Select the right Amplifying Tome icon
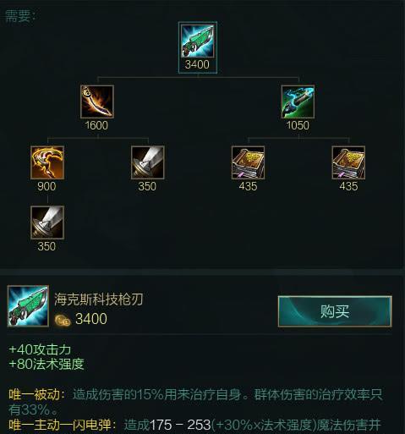 tap(348, 162)
